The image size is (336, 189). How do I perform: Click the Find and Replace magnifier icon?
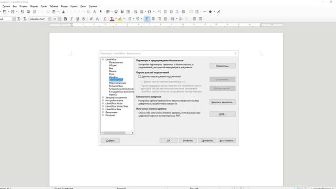pyautogui.click(x=88, y=12)
